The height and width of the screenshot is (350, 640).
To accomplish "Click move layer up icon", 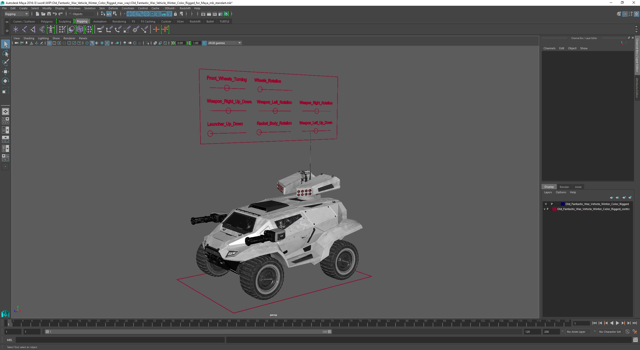I will click(611, 197).
